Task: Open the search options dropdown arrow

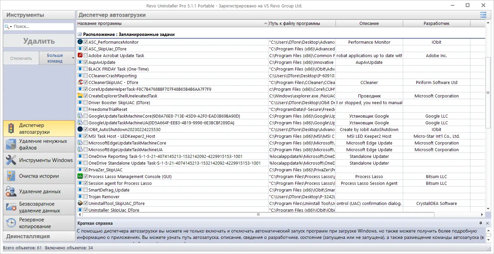Action: coord(11,27)
